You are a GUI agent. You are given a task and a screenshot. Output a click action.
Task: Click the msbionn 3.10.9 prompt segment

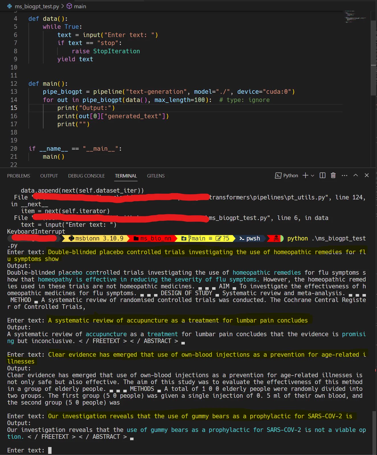tap(96, 238)
